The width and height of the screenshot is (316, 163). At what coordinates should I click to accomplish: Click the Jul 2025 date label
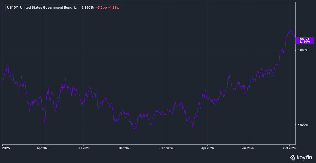tap(83, 148)
